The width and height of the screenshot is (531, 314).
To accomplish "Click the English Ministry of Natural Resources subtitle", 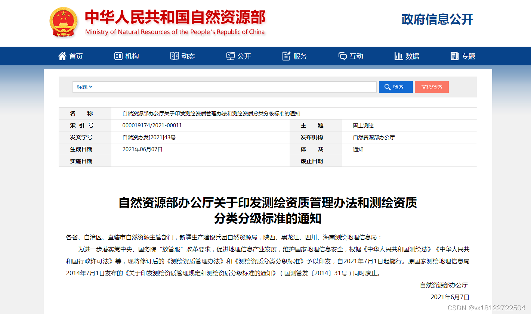I will [x=175, y=32].
